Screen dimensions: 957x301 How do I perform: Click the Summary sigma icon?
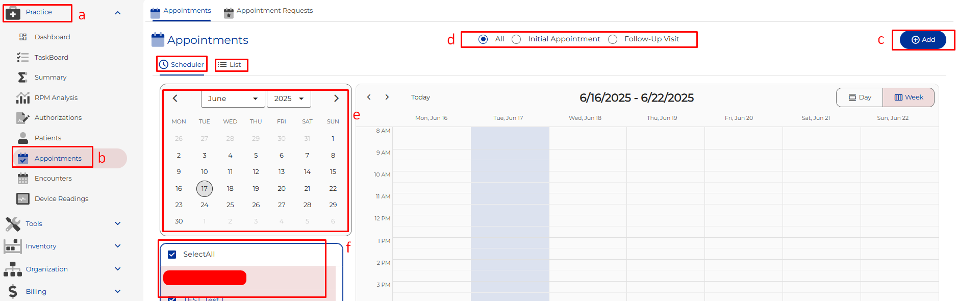point(22,77)
